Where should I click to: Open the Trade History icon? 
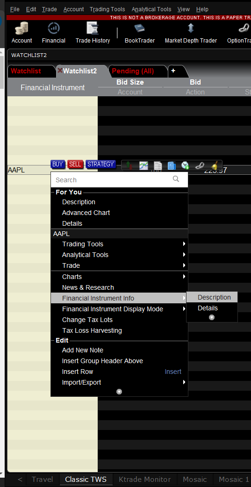tap(93, 33)
